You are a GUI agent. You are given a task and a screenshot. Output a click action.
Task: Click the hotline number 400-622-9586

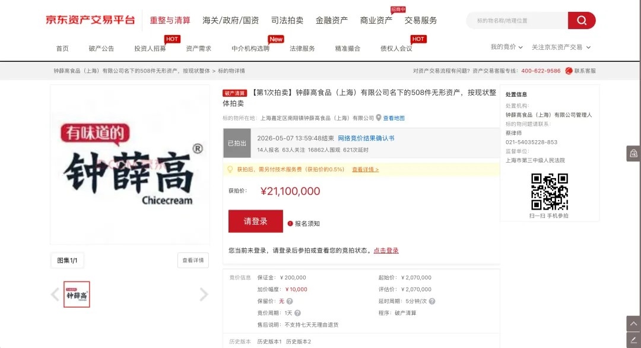pos(541,71)
